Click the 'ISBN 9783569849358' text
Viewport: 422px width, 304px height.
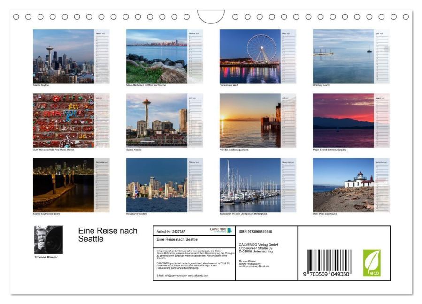pyautogui.click(x=255, y=232)
